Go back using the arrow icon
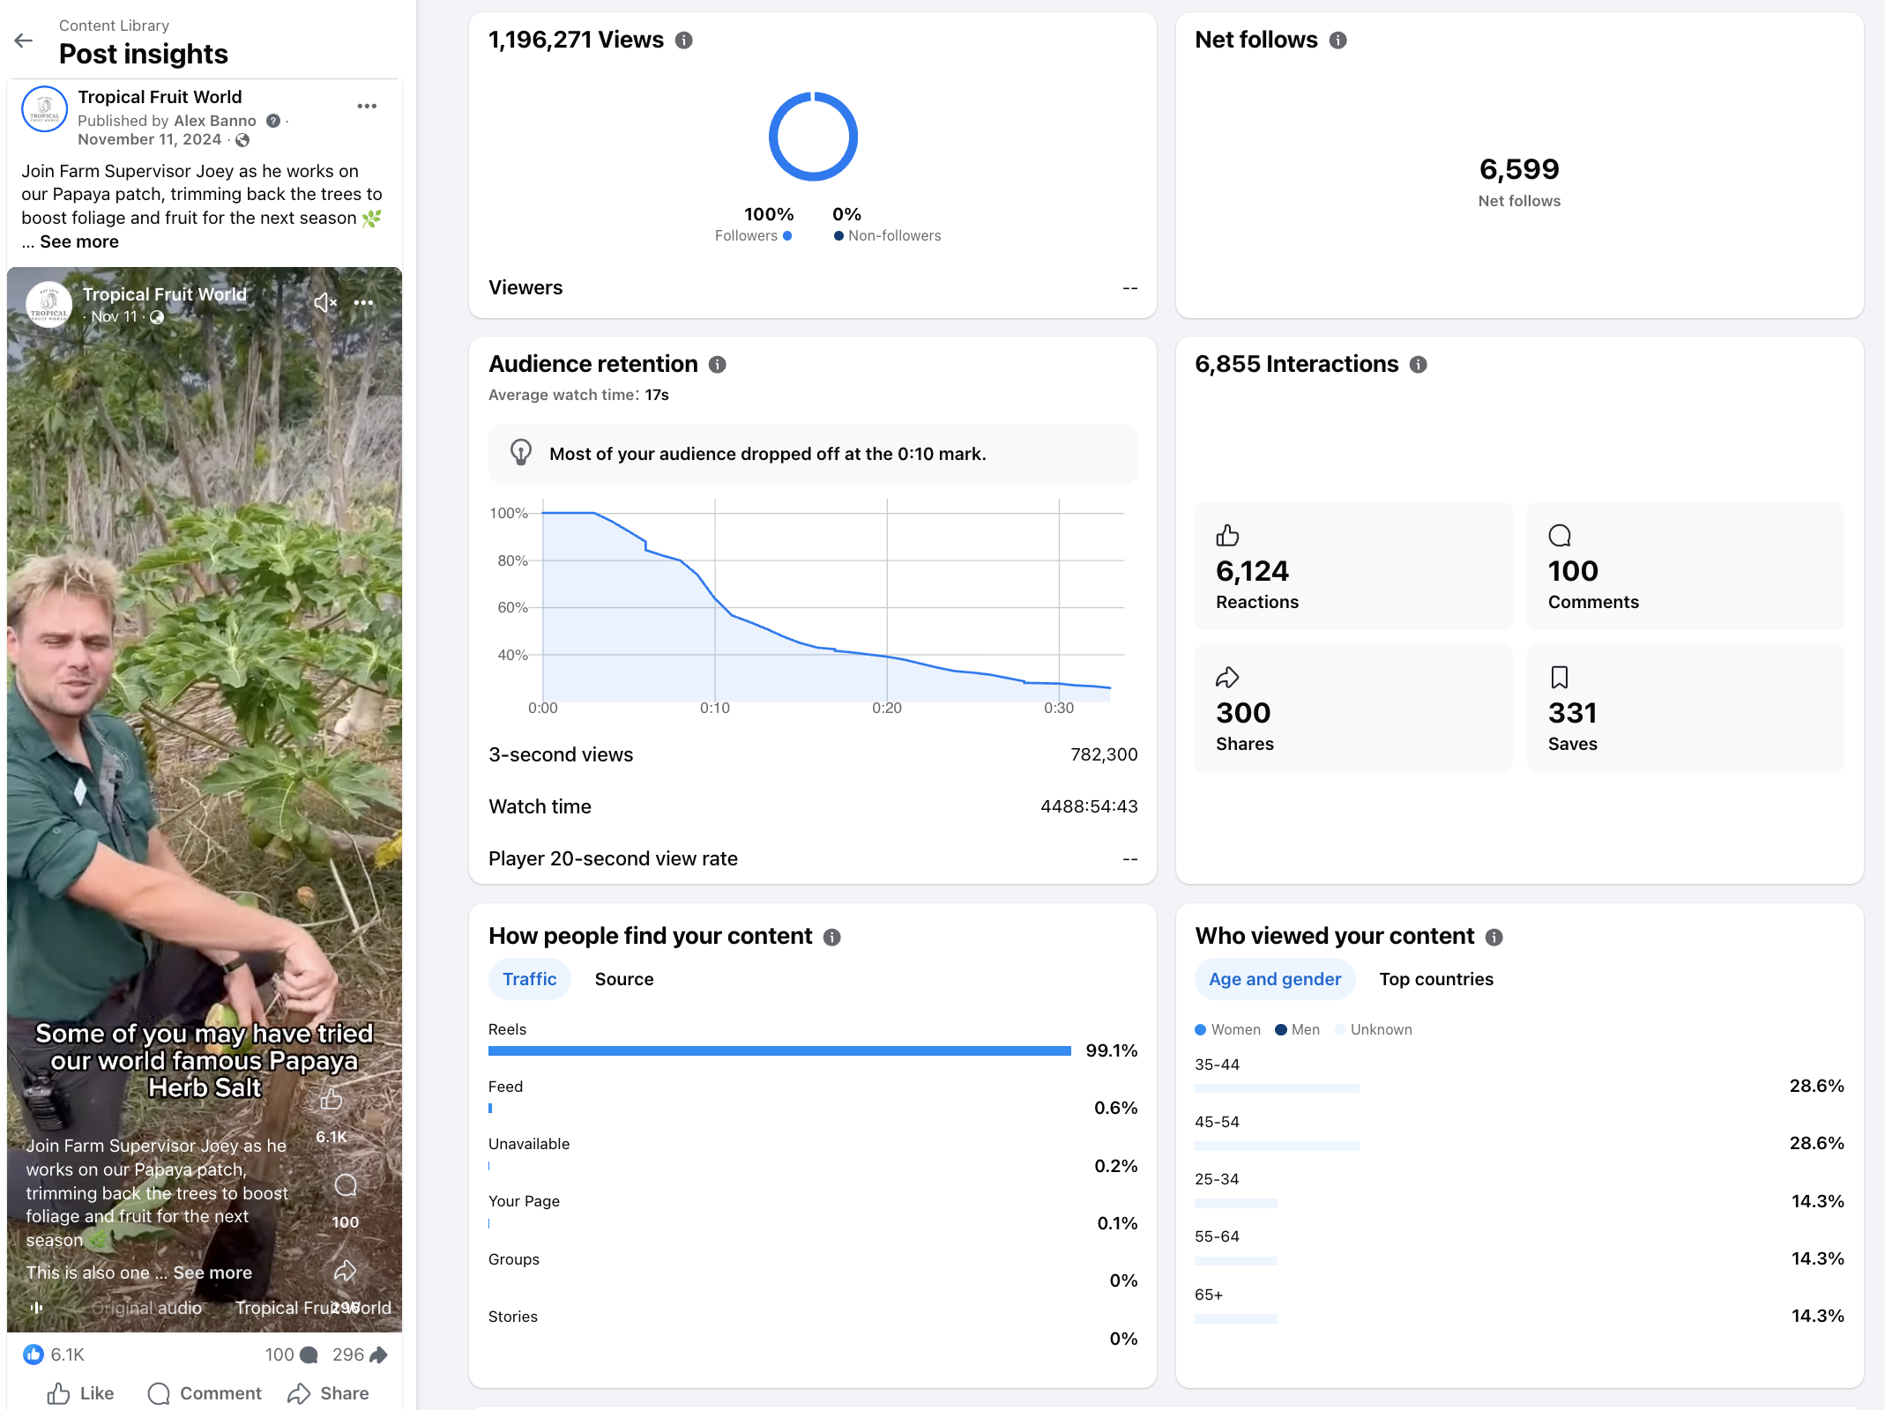This screenshot has height=1410, width=1885. 24,41
